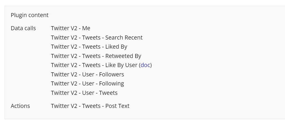Select Twitter V2 - Tweets - Liked By entry
The width and height of the screenshot is (285, 125).
click(x=89, y=46)
